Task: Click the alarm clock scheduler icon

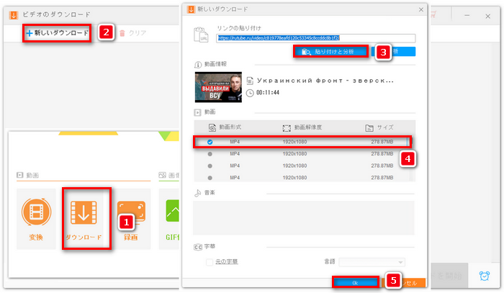Action: pyautogui.click(x=484, y=276)
